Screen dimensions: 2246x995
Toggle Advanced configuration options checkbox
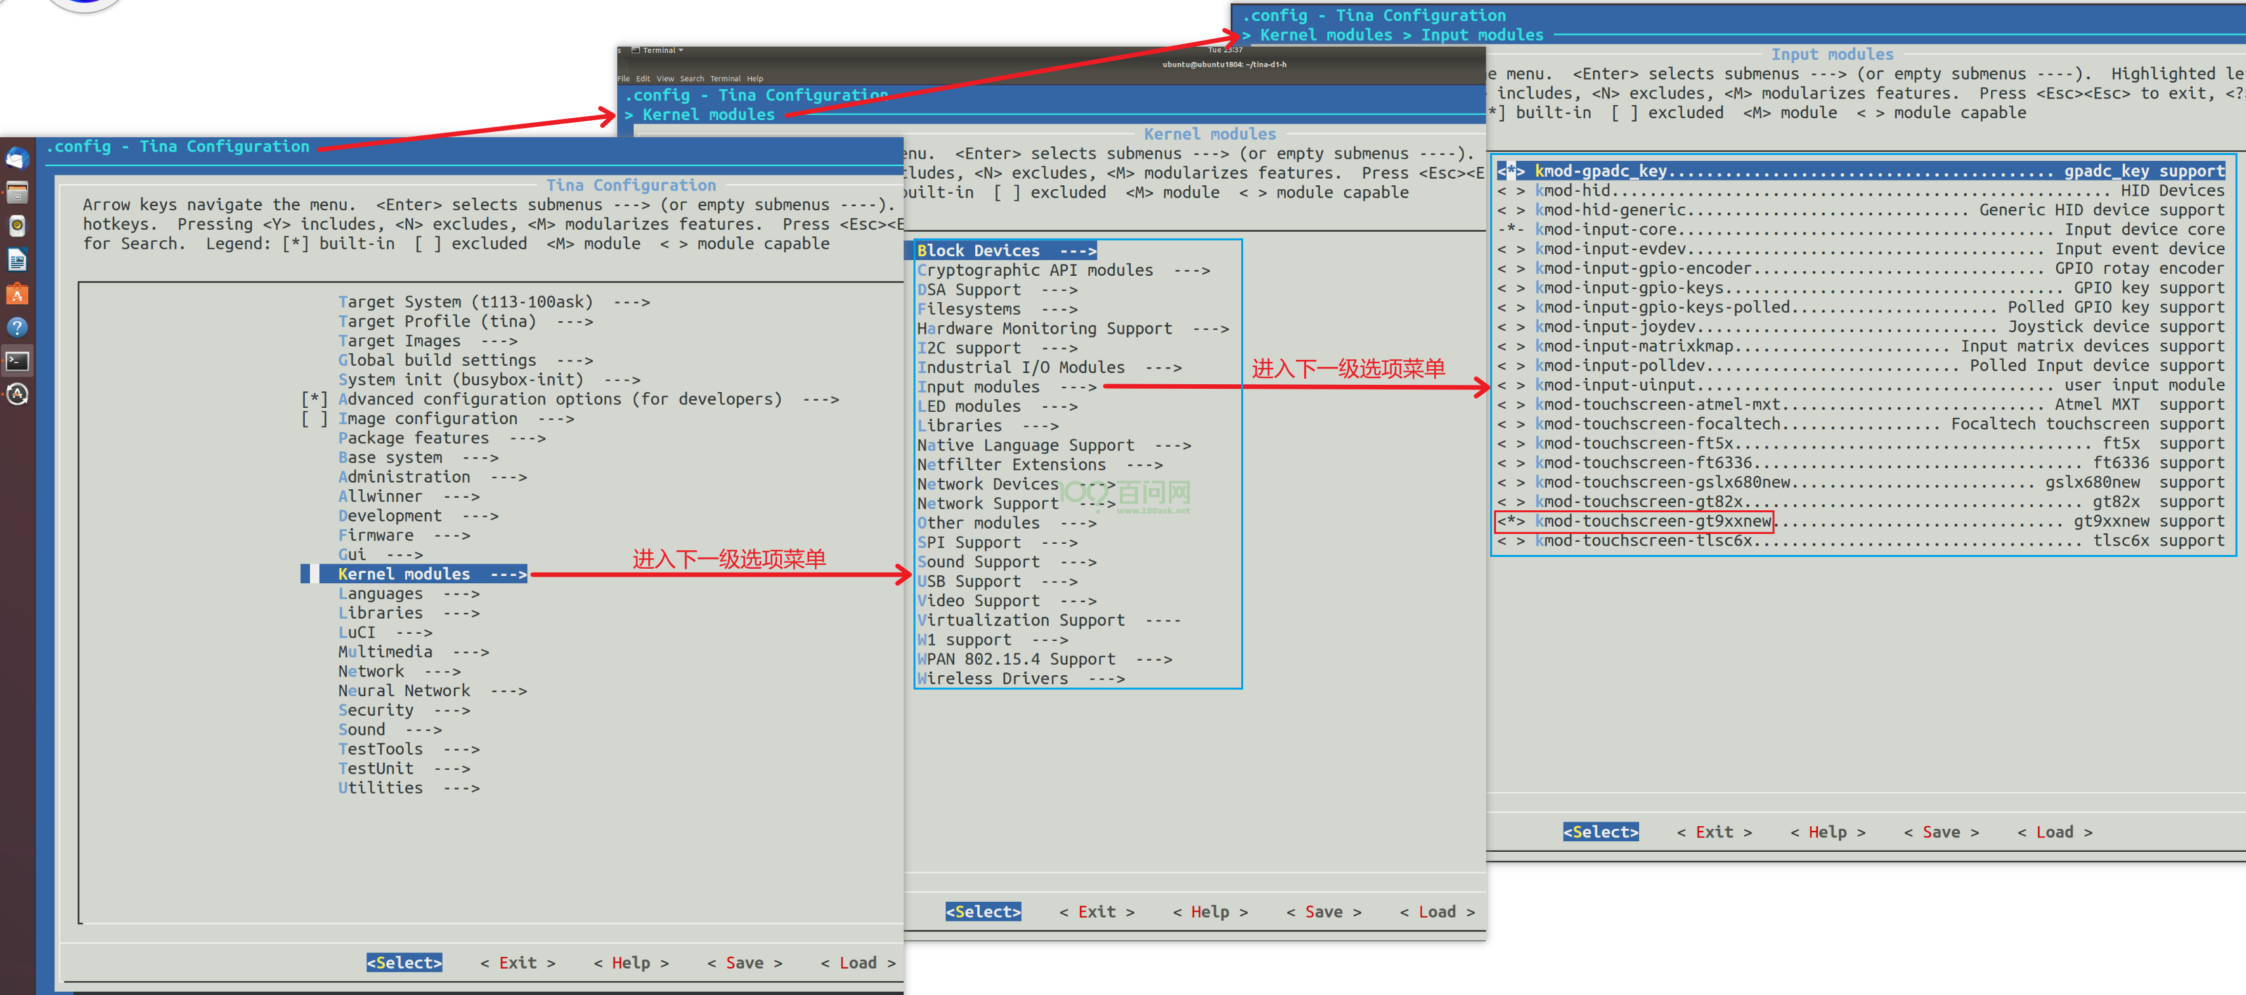click(x=314, y=399)
